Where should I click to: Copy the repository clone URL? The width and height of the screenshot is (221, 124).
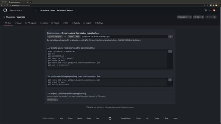(170, 37)
